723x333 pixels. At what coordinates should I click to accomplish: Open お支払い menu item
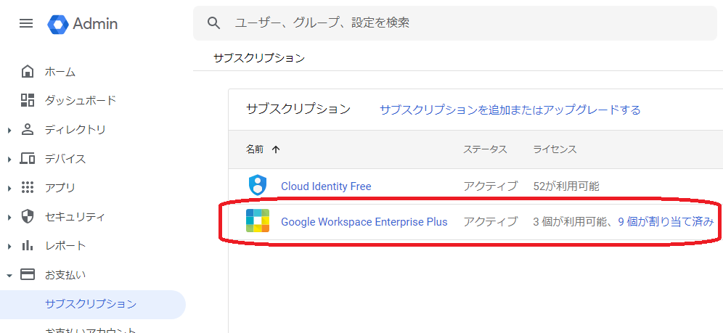point(65,275)
